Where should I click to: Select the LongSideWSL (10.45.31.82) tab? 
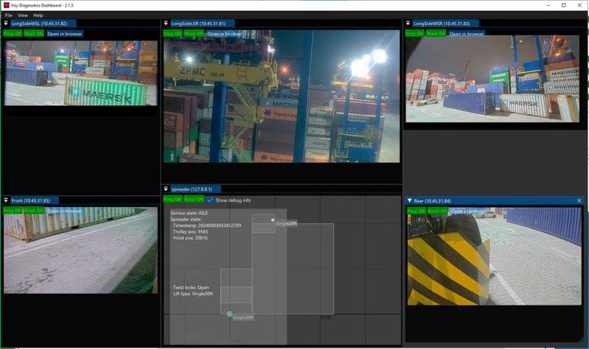43,24
